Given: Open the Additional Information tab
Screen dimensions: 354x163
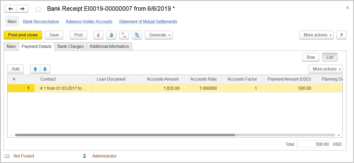Looking at the screenshot, I should (109, 47).
